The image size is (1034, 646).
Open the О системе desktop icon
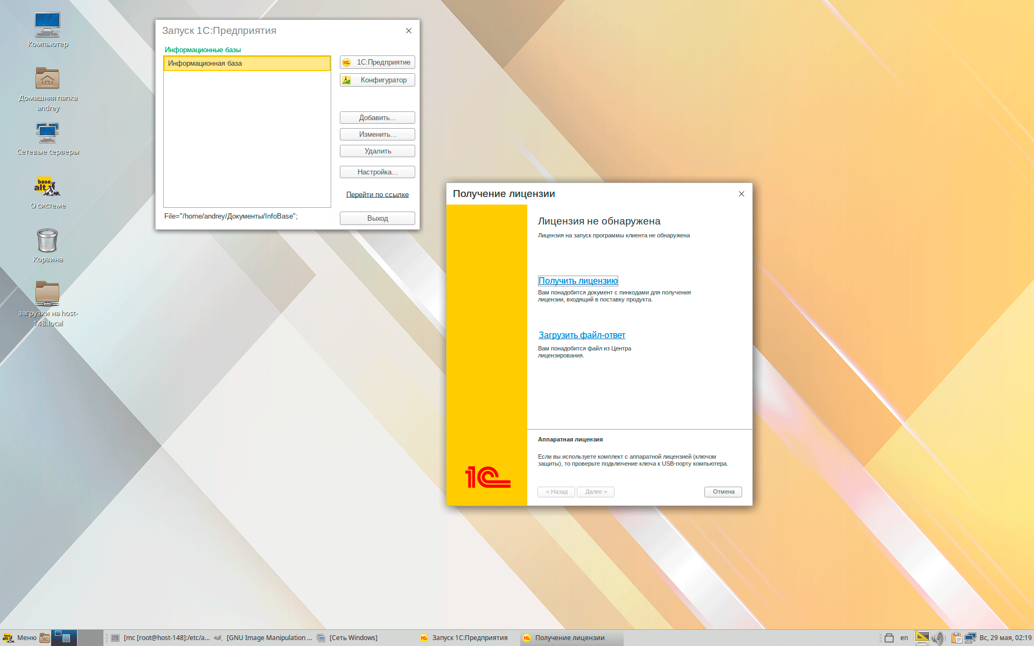click(47, 187)
